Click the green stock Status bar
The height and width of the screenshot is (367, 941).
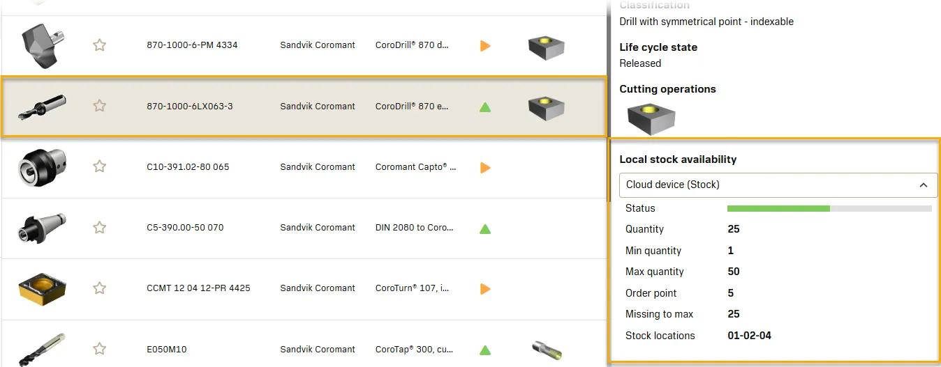[778, 208]
